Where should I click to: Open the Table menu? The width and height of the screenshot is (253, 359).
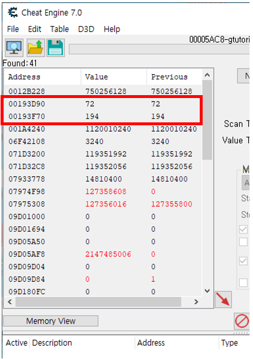(x=60, y=29)
